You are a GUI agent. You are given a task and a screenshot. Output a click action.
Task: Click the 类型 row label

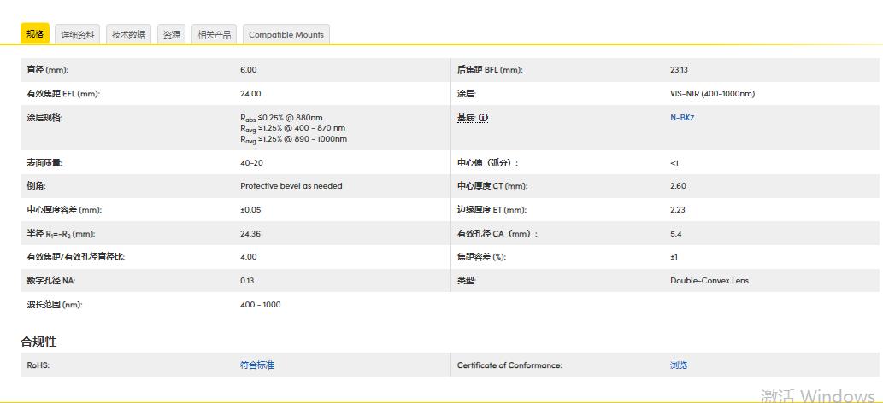click(x=467, y=280)
